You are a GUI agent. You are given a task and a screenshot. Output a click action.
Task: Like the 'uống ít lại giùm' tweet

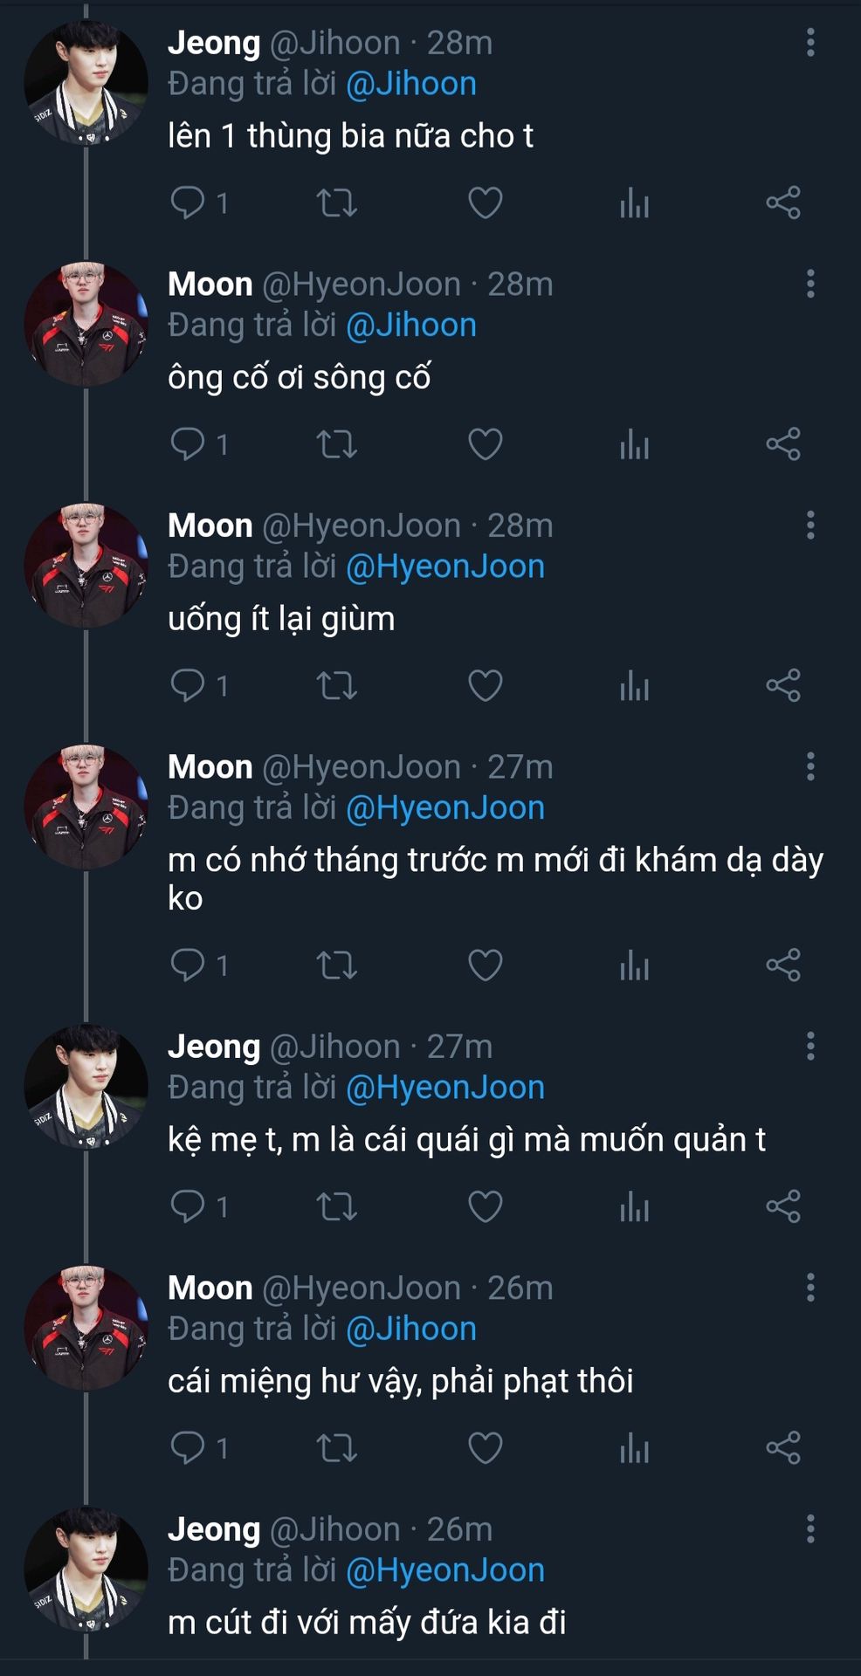(x=485, y=686)
